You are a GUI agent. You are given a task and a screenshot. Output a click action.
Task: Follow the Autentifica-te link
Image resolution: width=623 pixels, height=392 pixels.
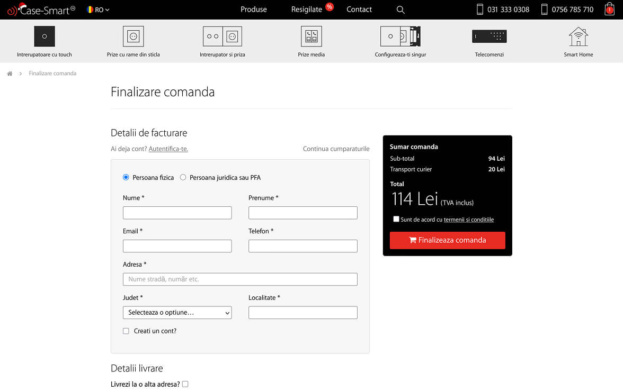tap(168, 149)
